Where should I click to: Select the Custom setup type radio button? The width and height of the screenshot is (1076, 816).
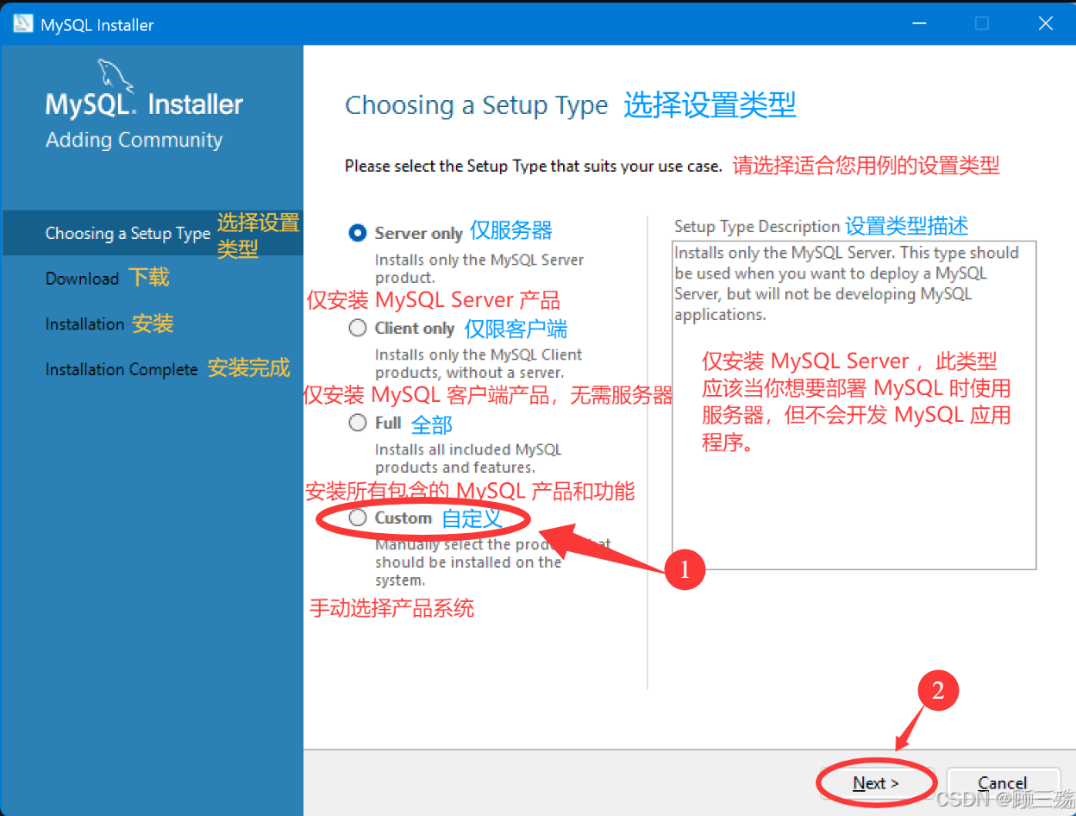coord(358,518)
